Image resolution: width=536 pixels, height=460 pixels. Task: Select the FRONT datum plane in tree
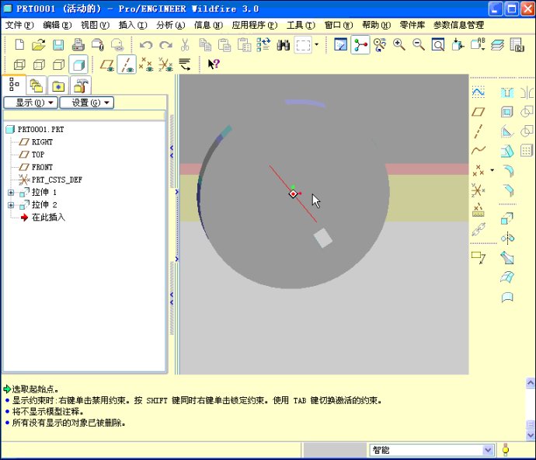pyautogui.click(x=42, y=167)
